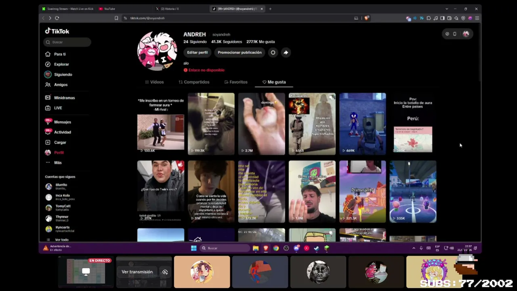Click the Ver transmisión button
This screenshot has height=291, width=517.
pyautogui.click(x=137, y=272)
